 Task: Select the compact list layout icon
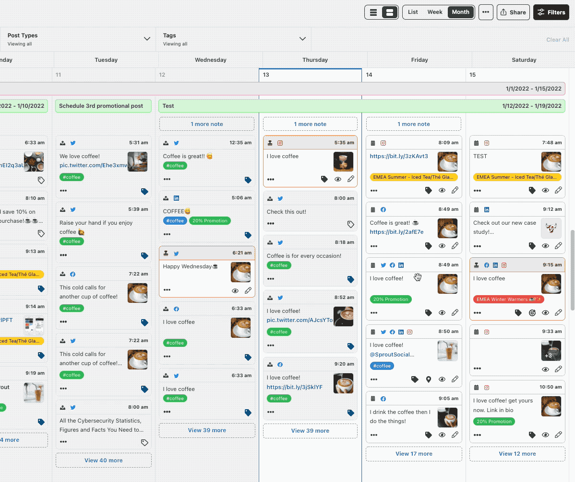(x=374, y=11)
